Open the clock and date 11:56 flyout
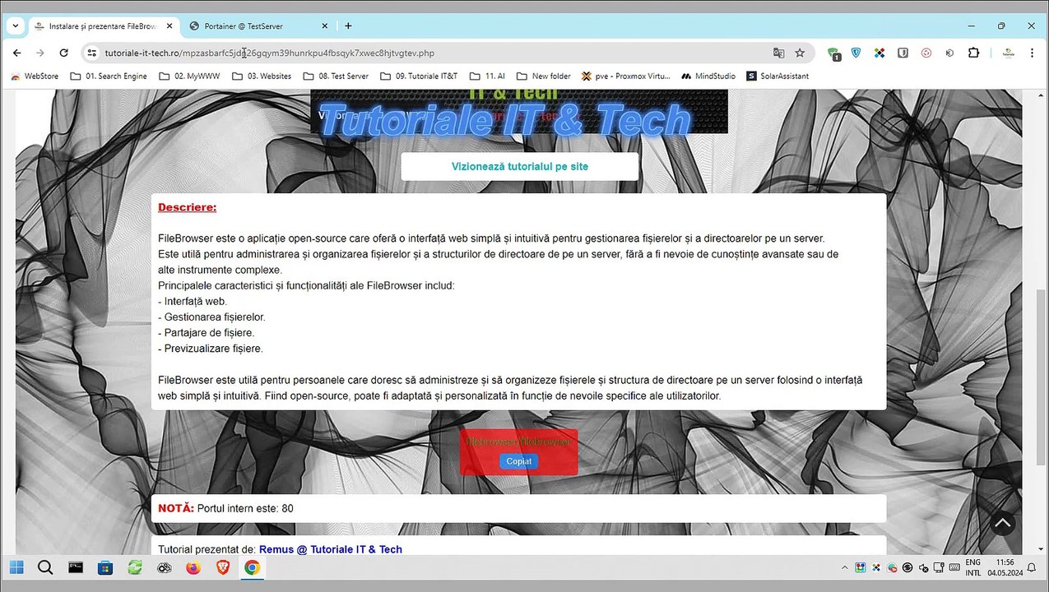 pyautogui.click(x=1005, y=567)
